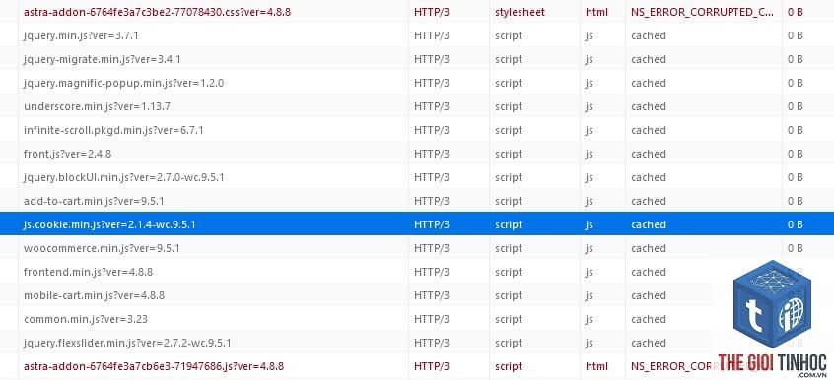834x380 pixels.
Task: Click 0 B size of jquery-migrate row
Action: [x=796, y=59]
